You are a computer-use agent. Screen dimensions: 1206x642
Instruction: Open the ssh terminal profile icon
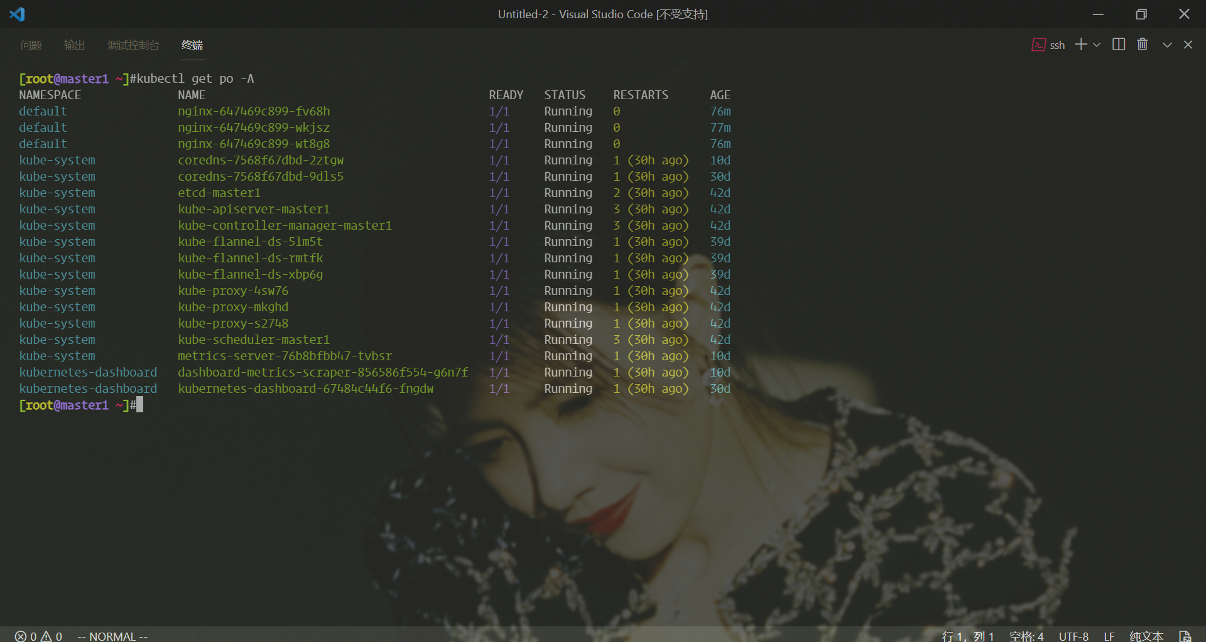pos(1038,45)
